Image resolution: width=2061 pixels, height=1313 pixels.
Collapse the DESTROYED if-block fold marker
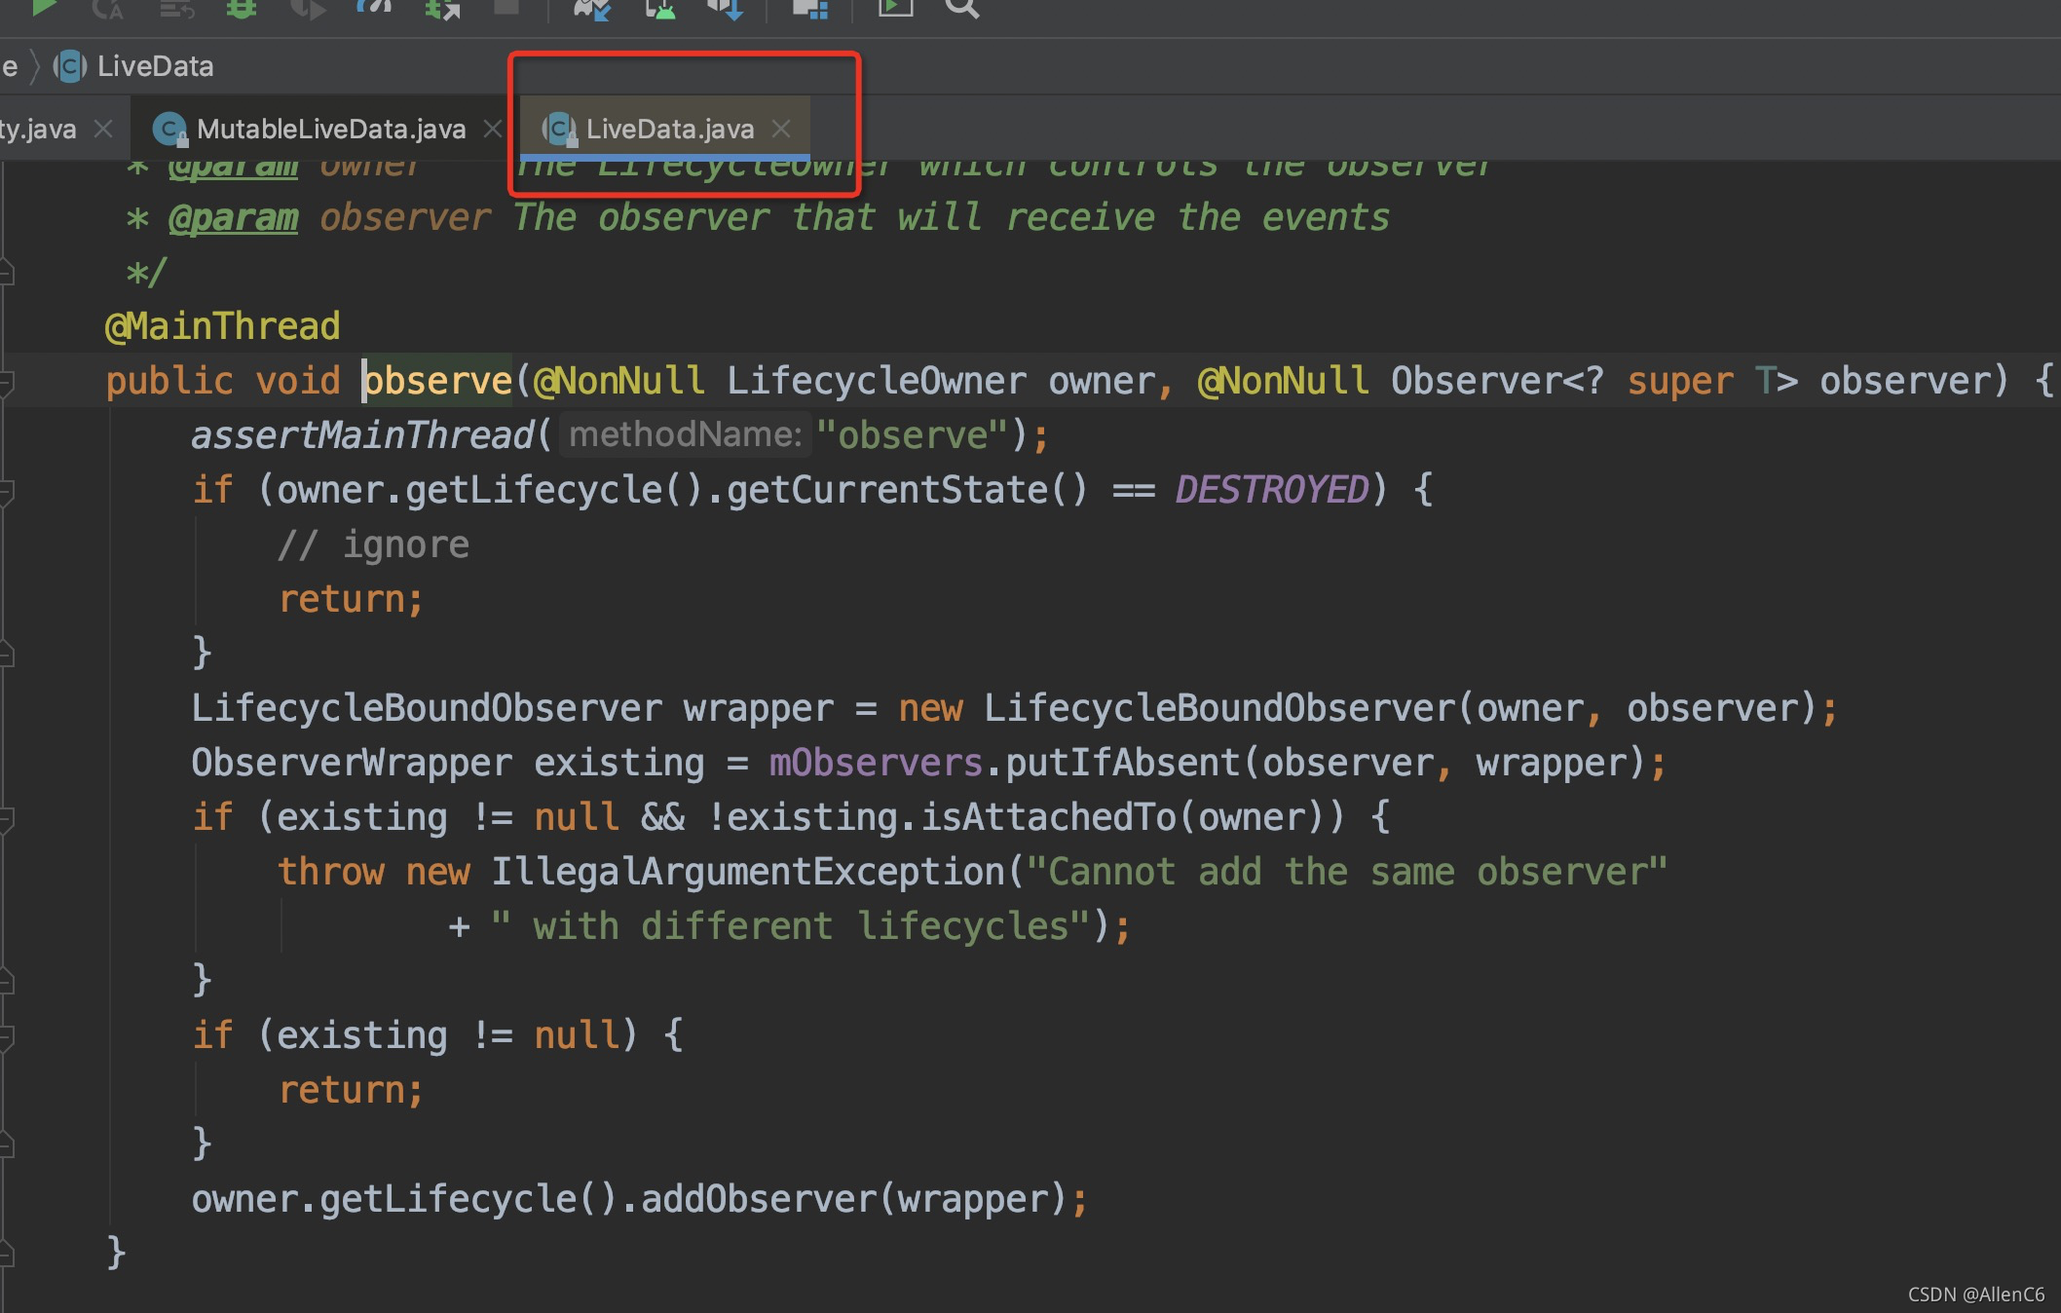6,492
